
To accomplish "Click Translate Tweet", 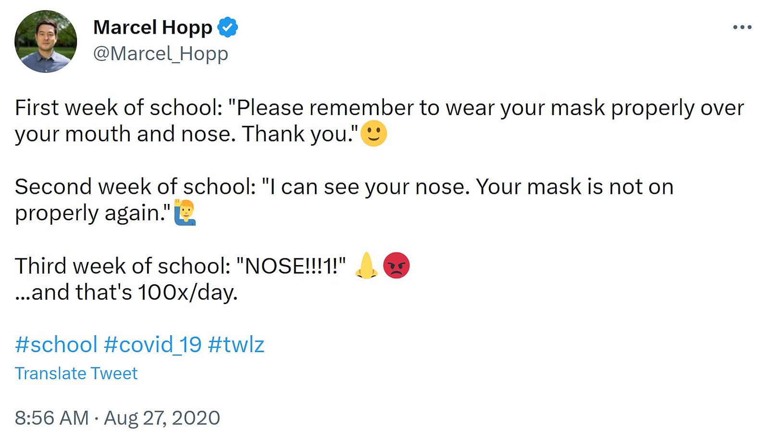I will click(76, 373).
